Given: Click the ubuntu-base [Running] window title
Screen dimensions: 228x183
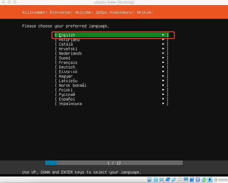Looking at the screenshot, I should pyautogui.click(x=114, y=3).
